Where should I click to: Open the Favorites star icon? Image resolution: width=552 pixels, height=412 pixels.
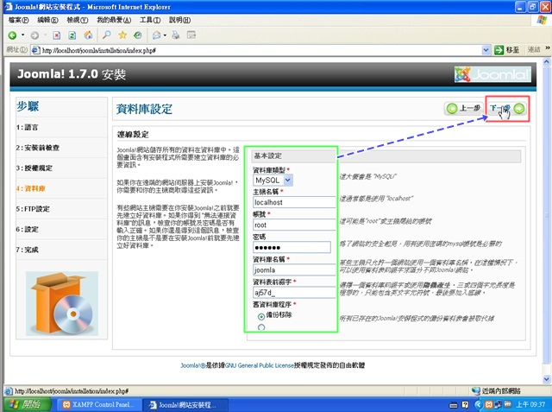(122, 35)
